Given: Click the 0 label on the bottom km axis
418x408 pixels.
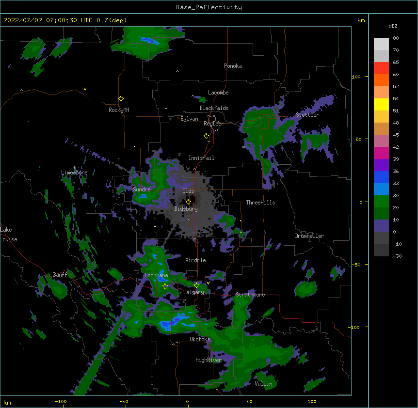Looking at the screenshot, I should 187,401.
